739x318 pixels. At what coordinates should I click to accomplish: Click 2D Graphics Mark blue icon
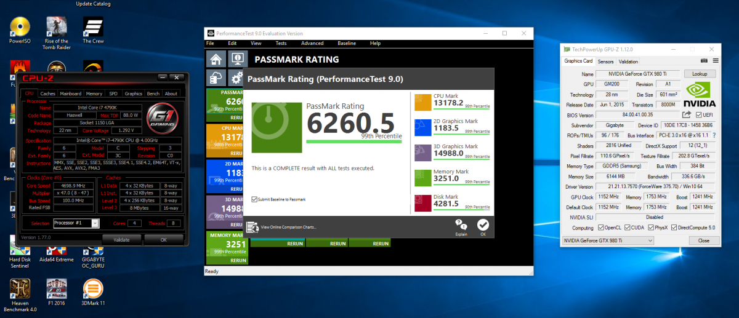pos(422,127)
